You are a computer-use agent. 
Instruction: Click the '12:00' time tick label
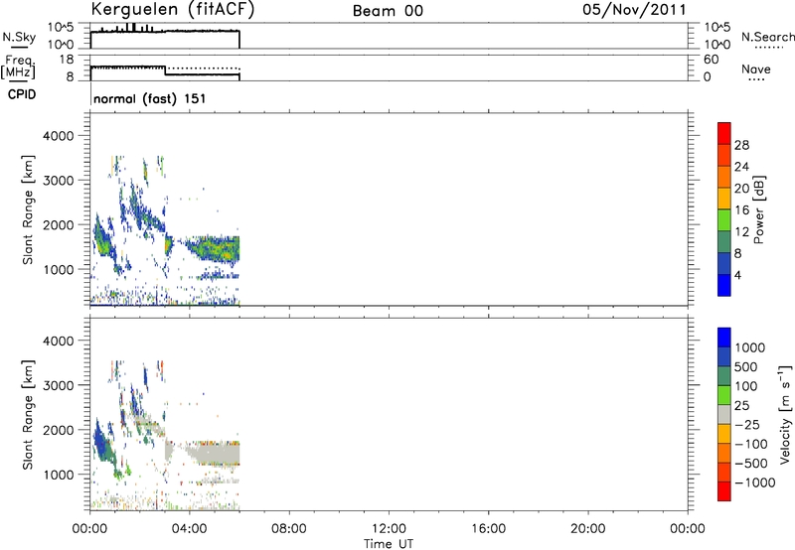[389, 529]
